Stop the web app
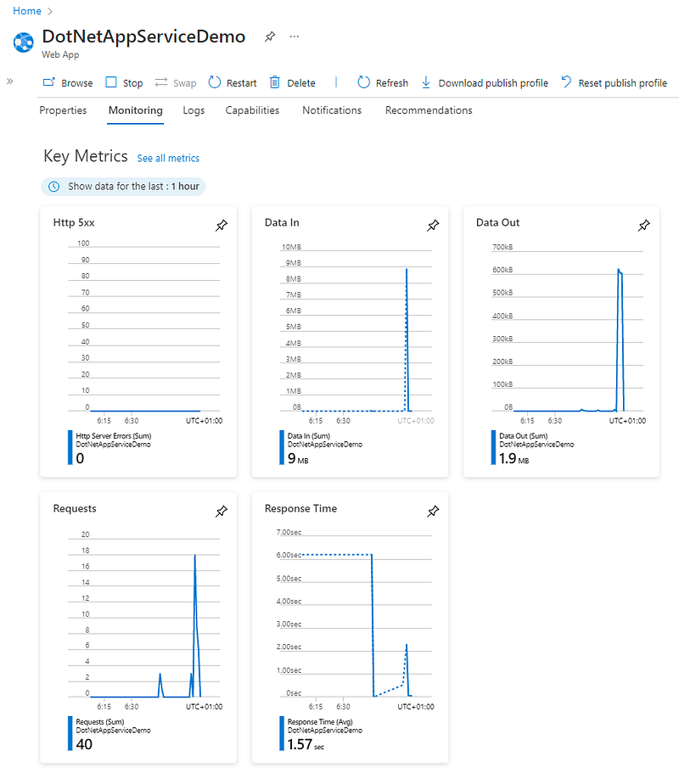The image size is (679, 773). (x=124, y=83)
